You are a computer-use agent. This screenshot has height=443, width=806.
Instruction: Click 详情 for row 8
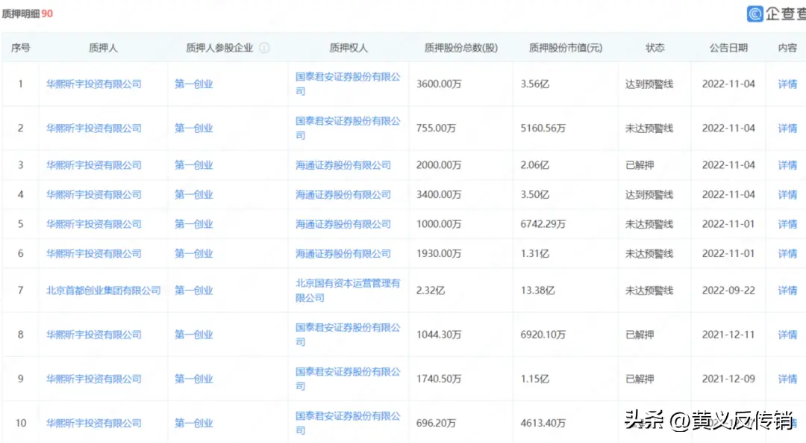[x=787, y=335]
